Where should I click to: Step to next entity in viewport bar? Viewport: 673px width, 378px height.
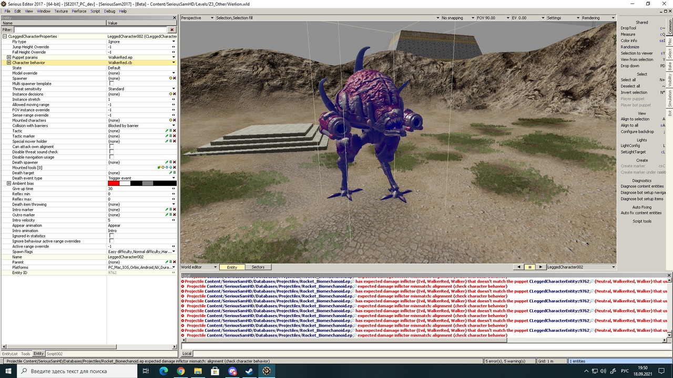(x=540, y=267)
